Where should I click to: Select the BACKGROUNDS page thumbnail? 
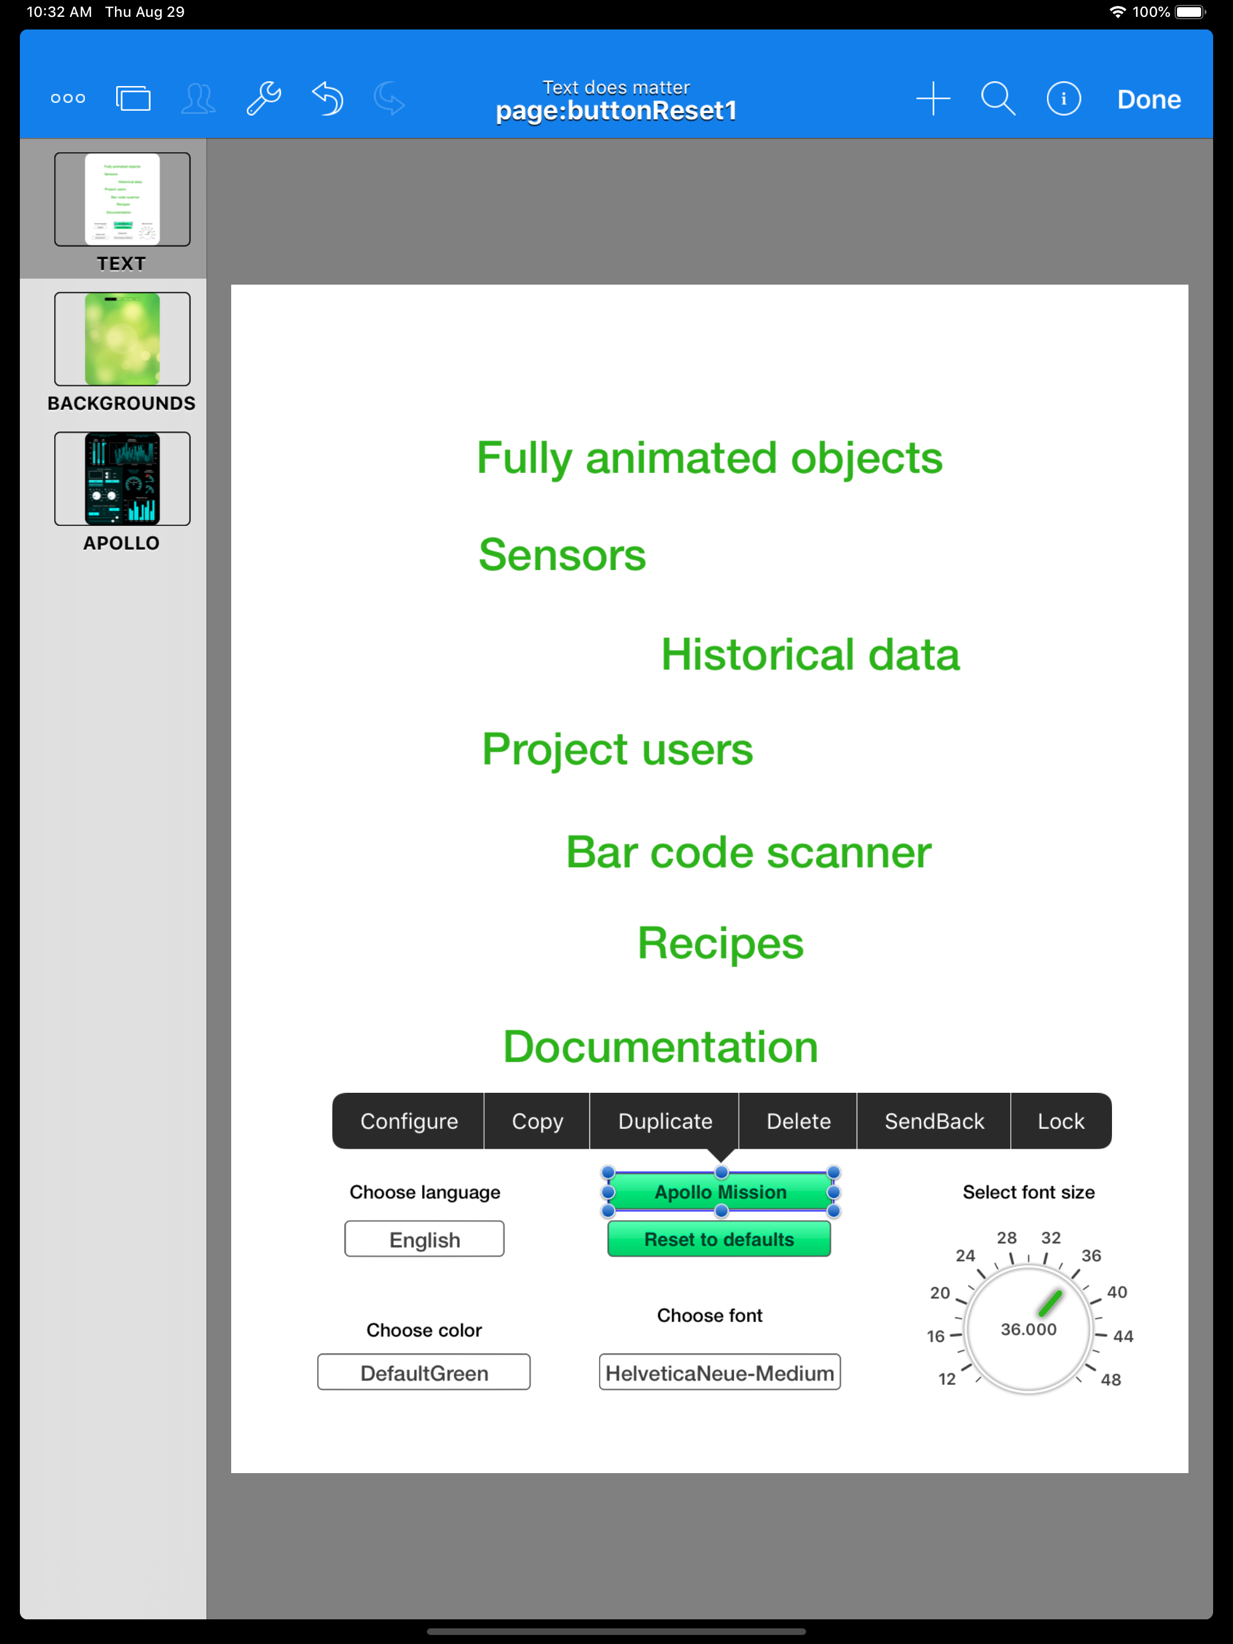tap(122, 339)
